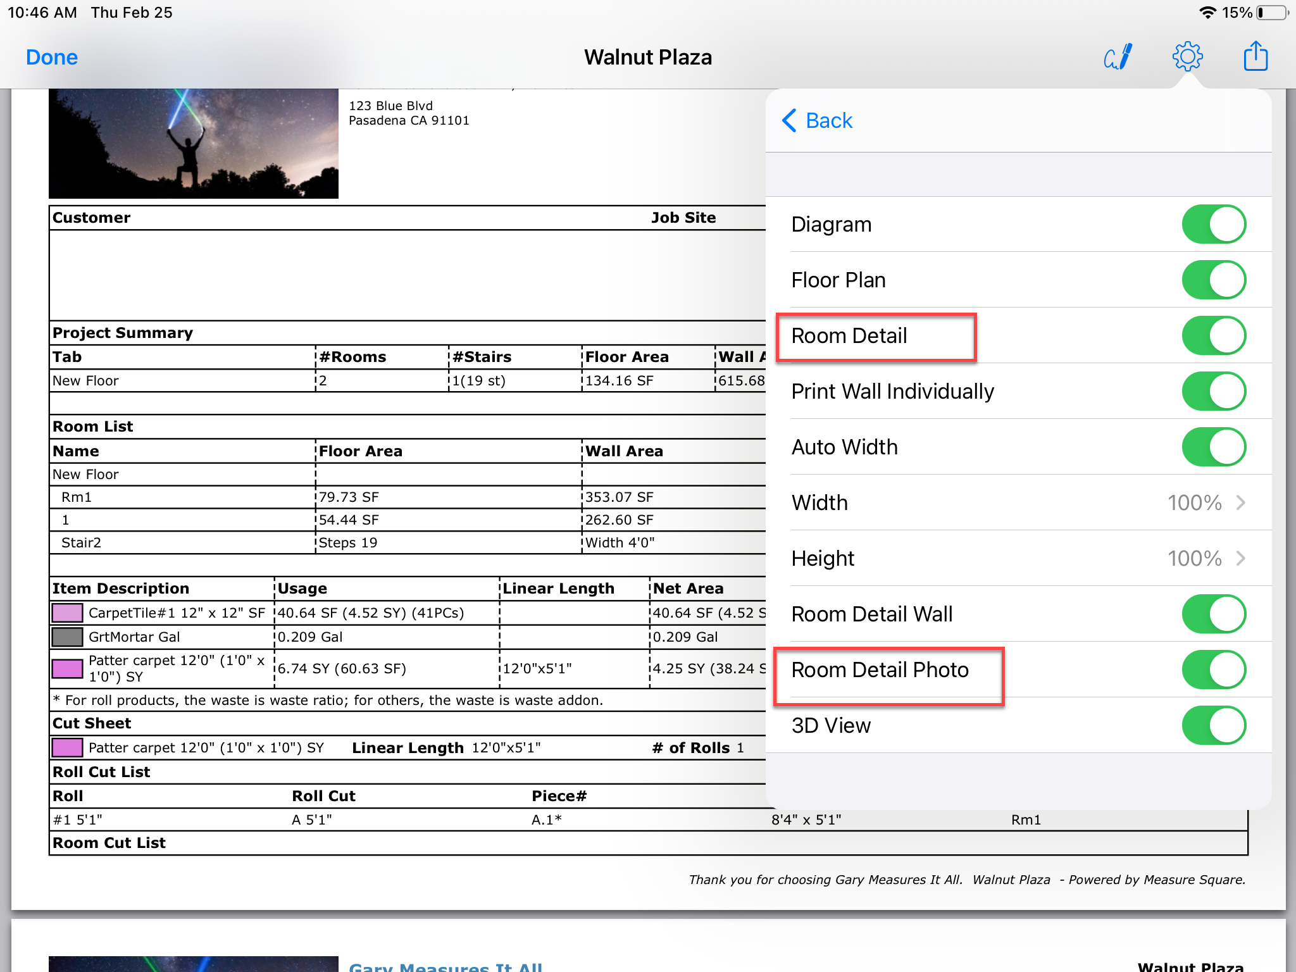This screenshot has height=972, width=1296.
Task: Open the settings gear icon
Action: [1187, 57]
